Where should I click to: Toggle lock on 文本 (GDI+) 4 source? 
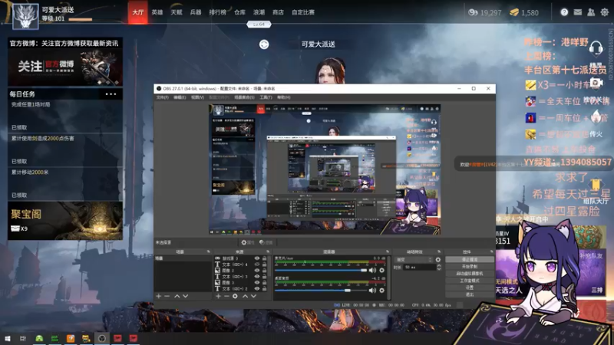coord(265,264)
